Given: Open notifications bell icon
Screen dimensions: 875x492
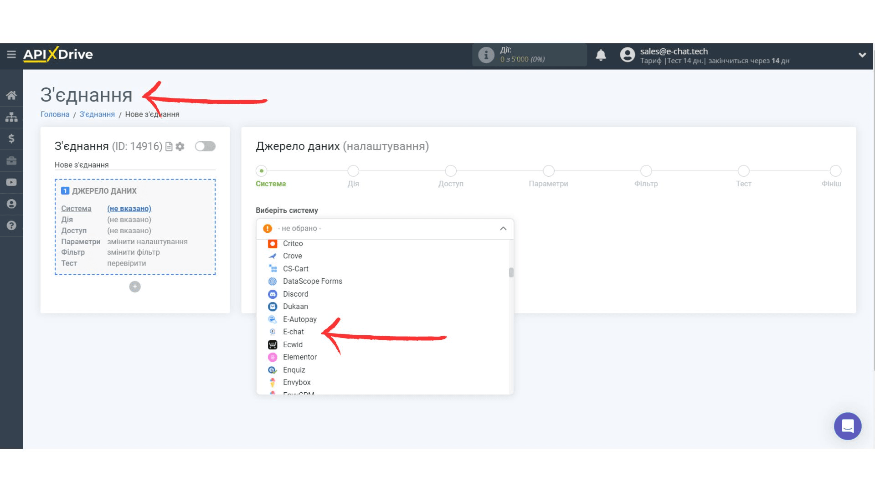Looking at the screenshot, I should coord(601,55).
